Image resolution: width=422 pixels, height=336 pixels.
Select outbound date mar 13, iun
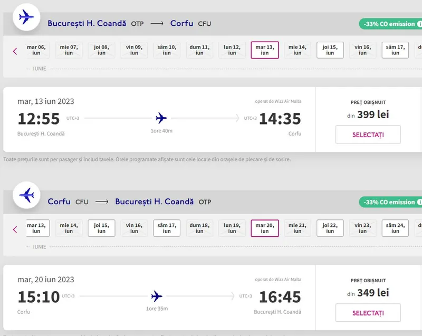(265, 50)
